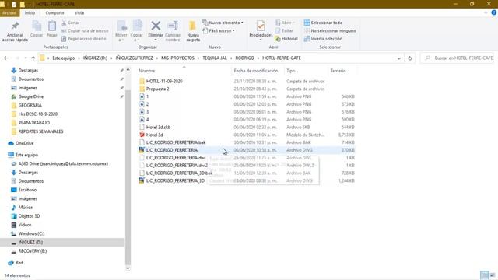Click the Abrir ribbon button

(x=285, y=23)
